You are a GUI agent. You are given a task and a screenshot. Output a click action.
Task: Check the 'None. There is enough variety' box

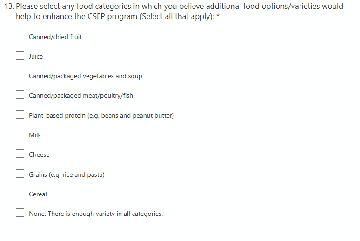pos(20,214)
